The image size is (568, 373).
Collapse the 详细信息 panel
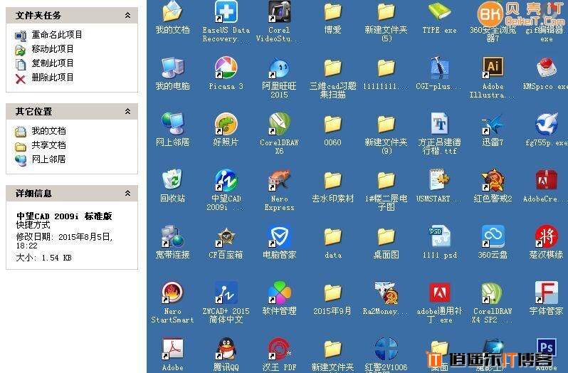click(x=127, y=193)
